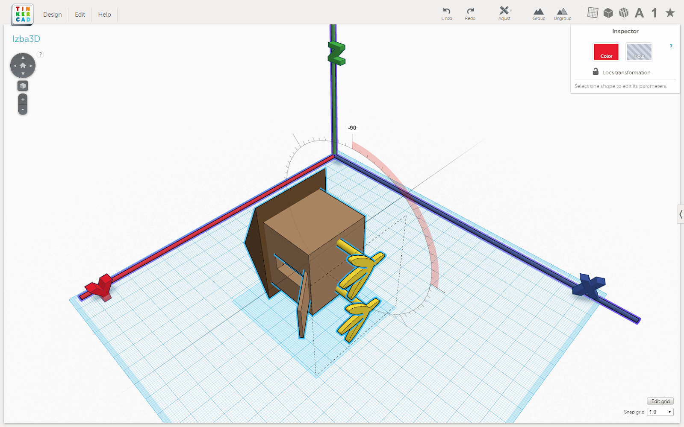684x427 pixels.
Task: Expand the collapsed shapes side panel
Action: coord(681,214)
